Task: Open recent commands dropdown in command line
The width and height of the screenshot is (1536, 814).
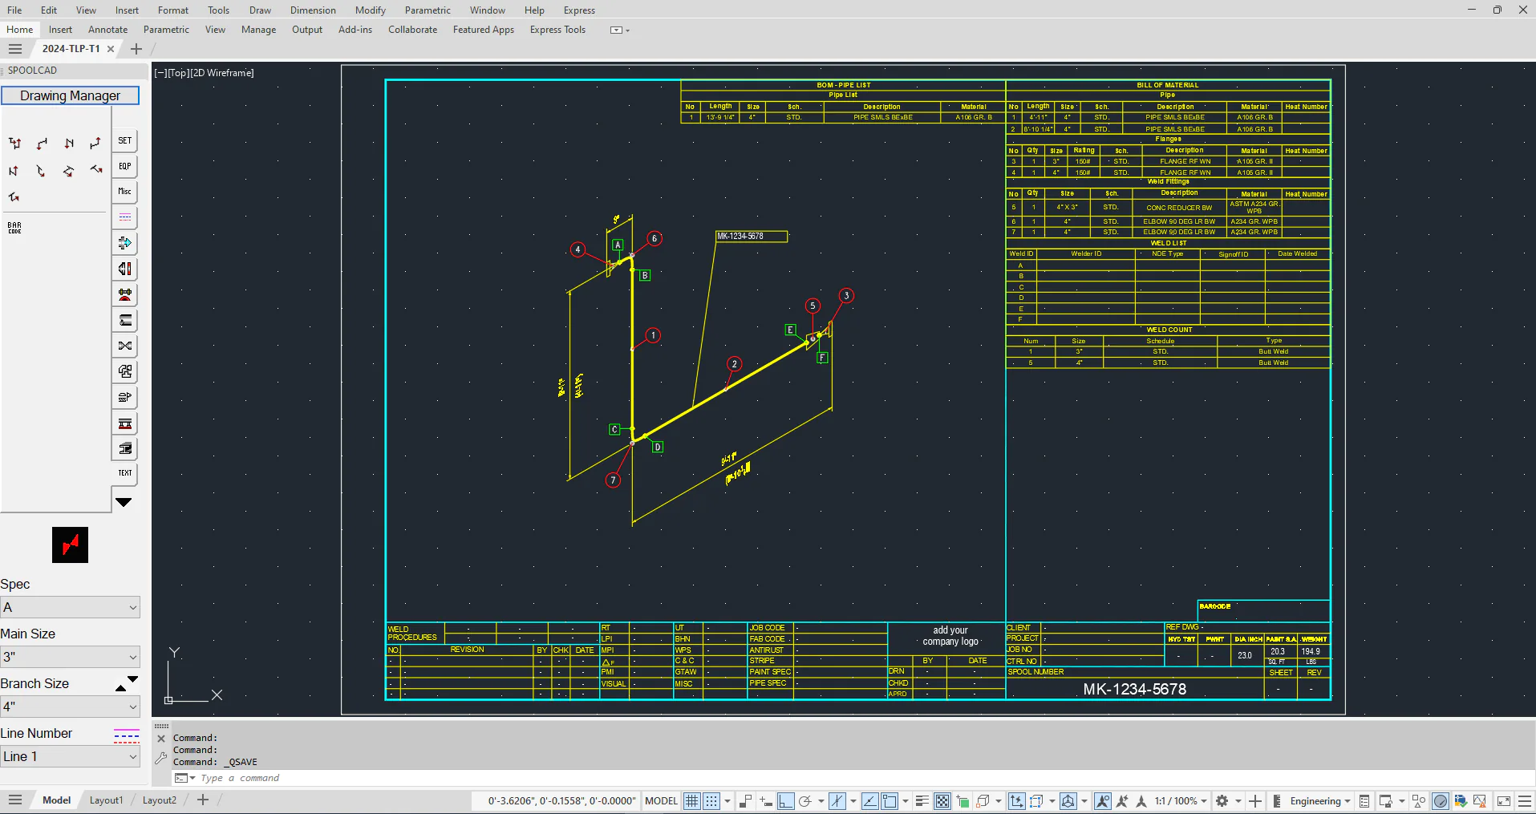Action: coord(186,778)
